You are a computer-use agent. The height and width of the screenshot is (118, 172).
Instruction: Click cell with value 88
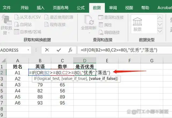pos(40,97)
